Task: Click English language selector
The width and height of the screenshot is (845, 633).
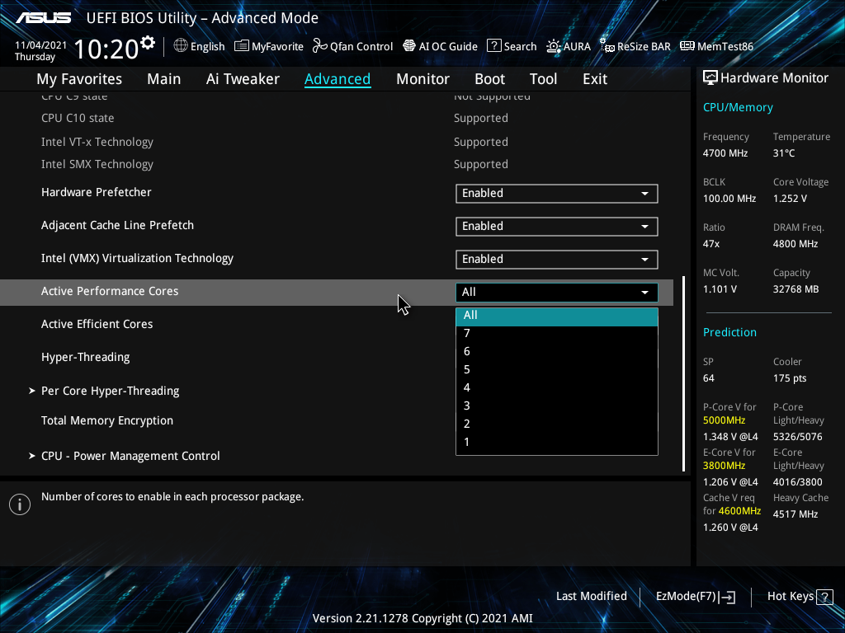Action: tap(199, 46)
